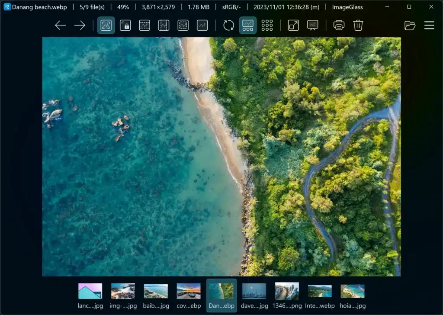Click the Refresh image icon

pyautogui.click(x=228, y=26)
